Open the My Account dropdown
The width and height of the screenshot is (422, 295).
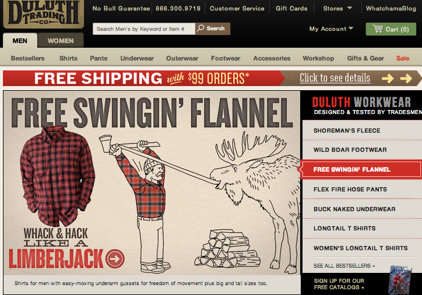(x=331, y=29)
